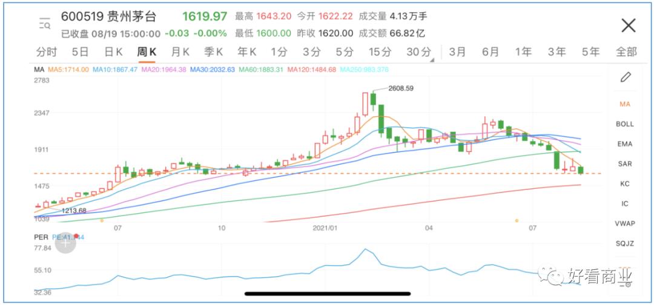Click the turnover value 66.82亿
654x305 pixels.
coord(408,33)
